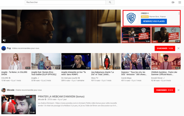Click the Warner Bros. France advertiser name

coord(157,17)
